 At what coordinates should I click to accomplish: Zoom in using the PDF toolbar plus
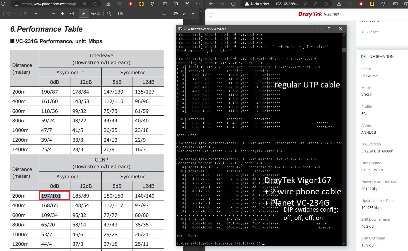click(62, 14)
